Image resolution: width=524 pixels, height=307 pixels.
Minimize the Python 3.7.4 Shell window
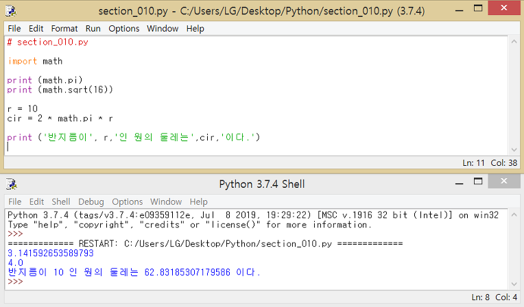click(460, 182)
